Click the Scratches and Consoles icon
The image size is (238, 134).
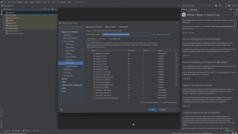coord(7,33)
